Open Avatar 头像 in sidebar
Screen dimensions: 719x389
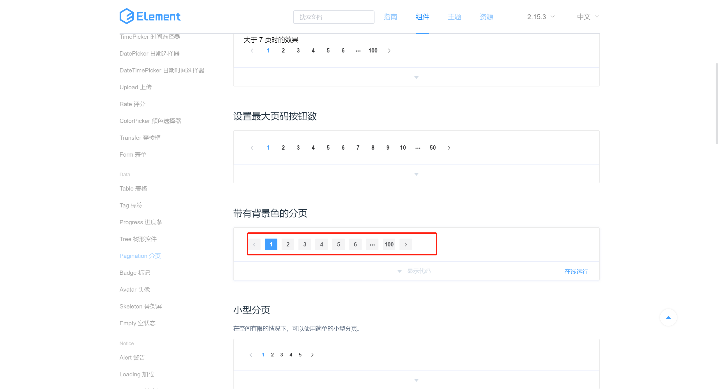coord(135,290)
